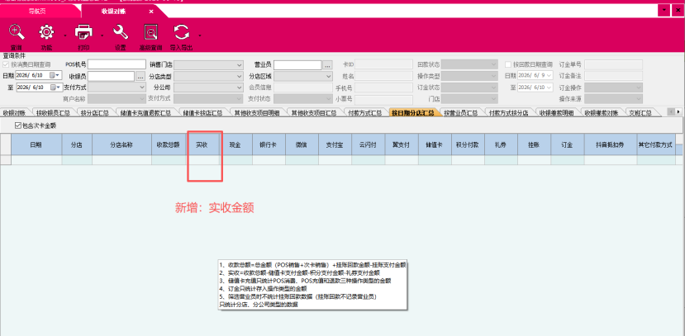Click the 抖音抵扣券 column header
Screen dimensions: 685x336
611,144
